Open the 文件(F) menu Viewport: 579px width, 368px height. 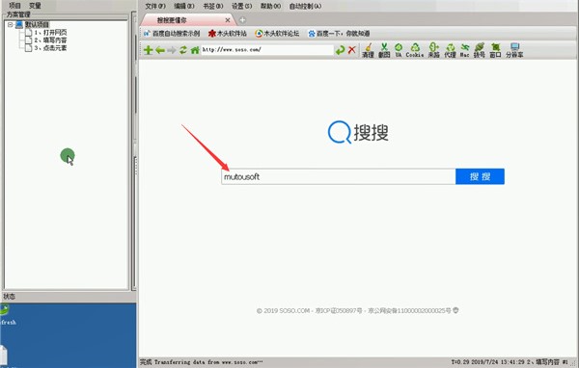tap(155, 6)
